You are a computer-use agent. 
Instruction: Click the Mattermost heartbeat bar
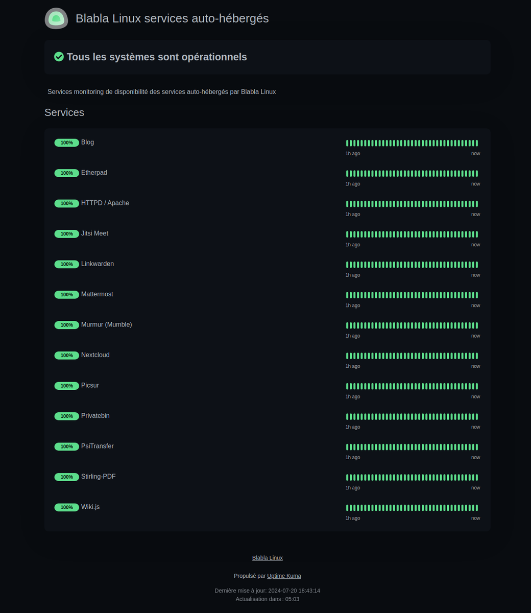pos(412,295)
